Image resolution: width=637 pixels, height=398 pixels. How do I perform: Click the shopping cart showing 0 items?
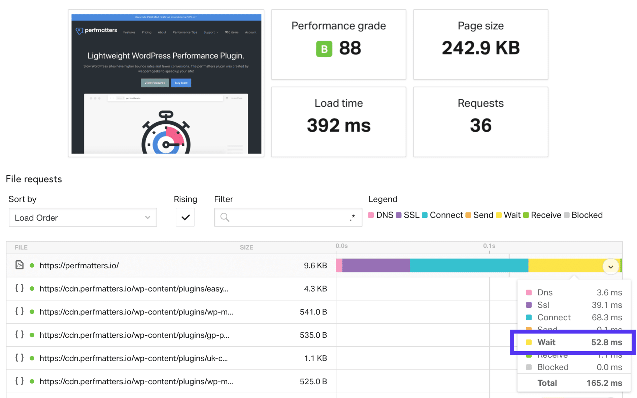click(x=232, y=32)
